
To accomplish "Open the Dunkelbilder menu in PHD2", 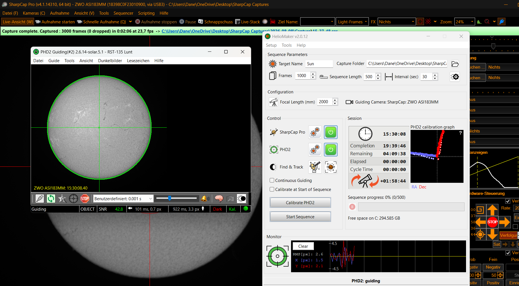I will pos(110,61).
